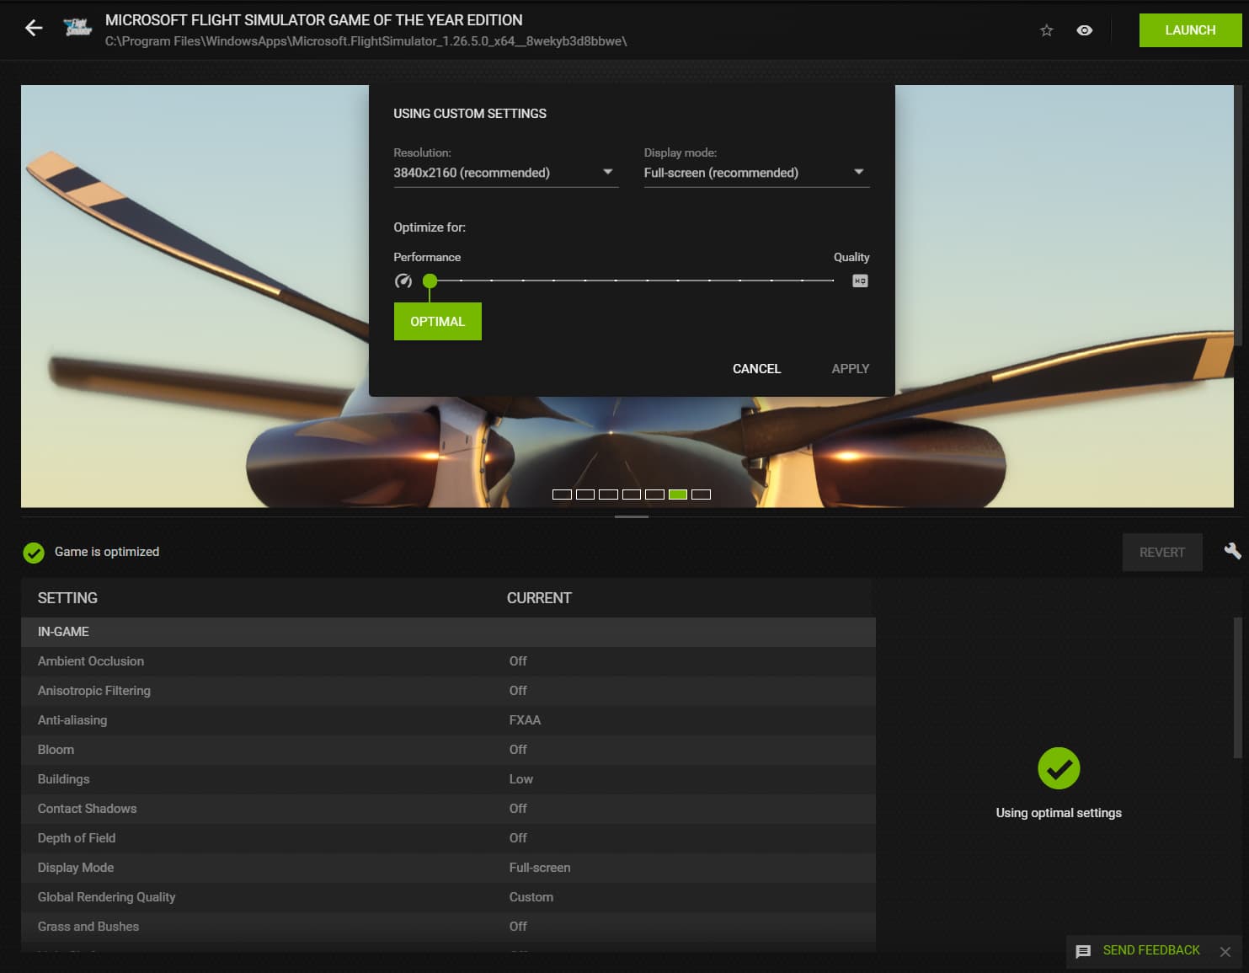Dismiss the Send Feedback bar
This screenshot has width=1249, height=973.
pyautogui.click(x=1225, y=951)
